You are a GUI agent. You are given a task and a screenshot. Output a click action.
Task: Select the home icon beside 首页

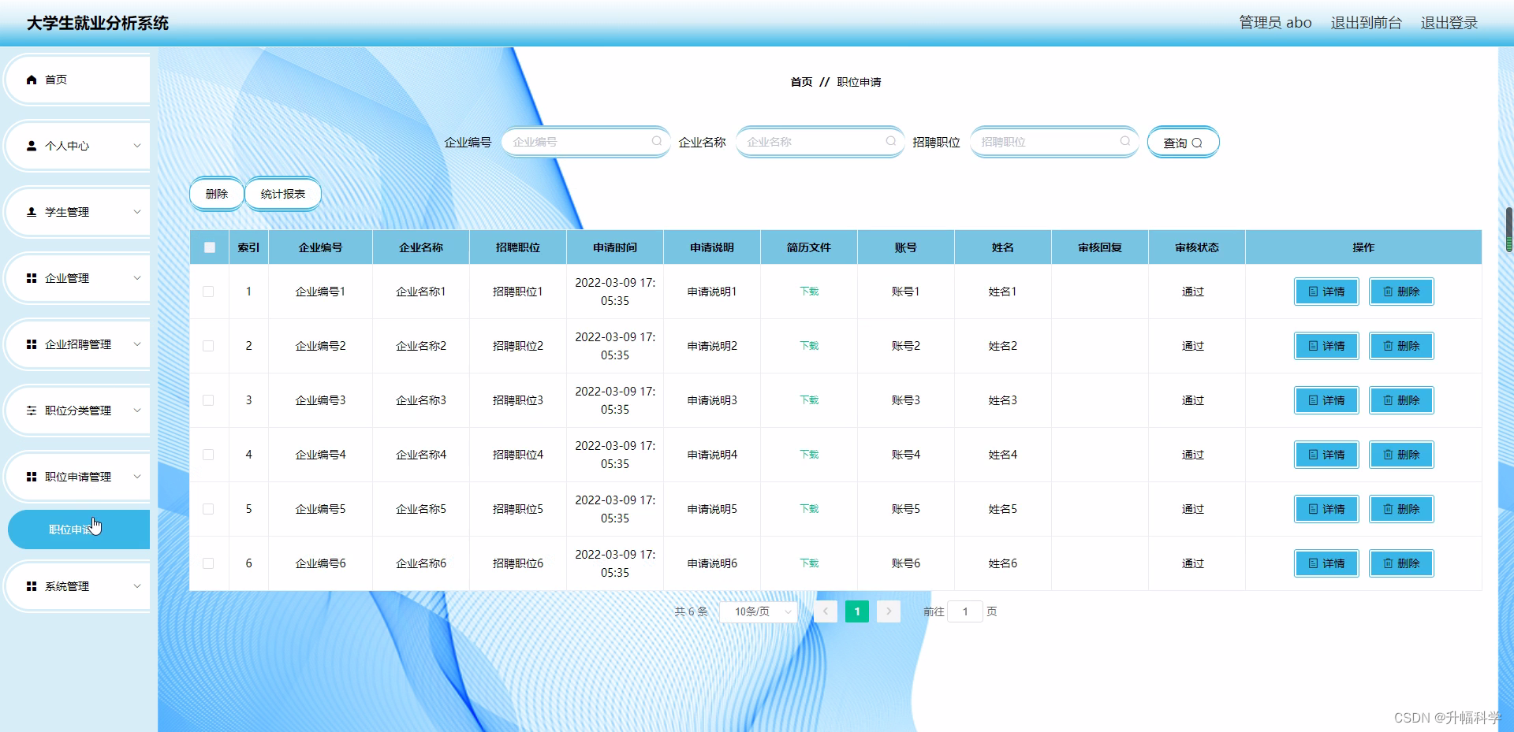point(32,80)
